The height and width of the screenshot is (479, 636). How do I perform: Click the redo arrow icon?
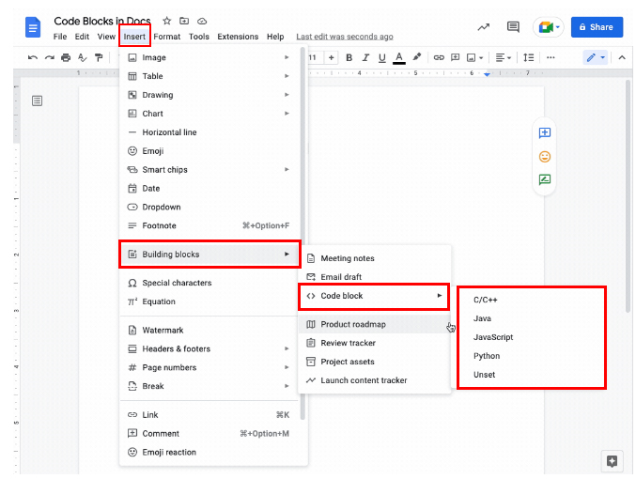50,57
